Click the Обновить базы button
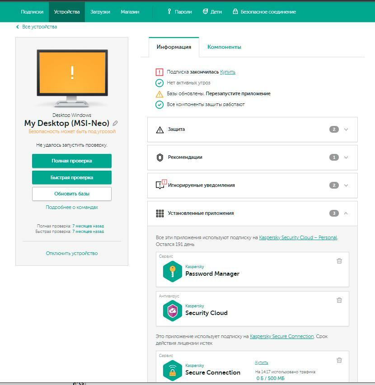 tap(72, 194)
